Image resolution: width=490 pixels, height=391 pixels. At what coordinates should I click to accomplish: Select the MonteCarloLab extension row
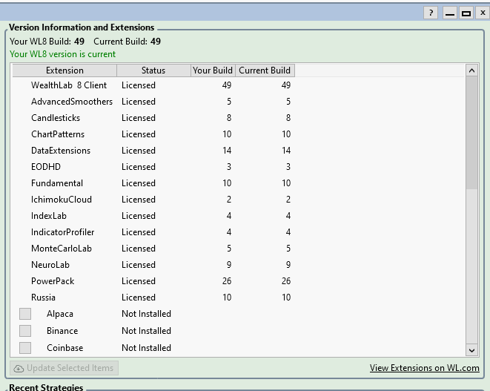click(x=153, y=249)
